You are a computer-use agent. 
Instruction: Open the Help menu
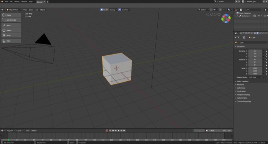point(31,2)
